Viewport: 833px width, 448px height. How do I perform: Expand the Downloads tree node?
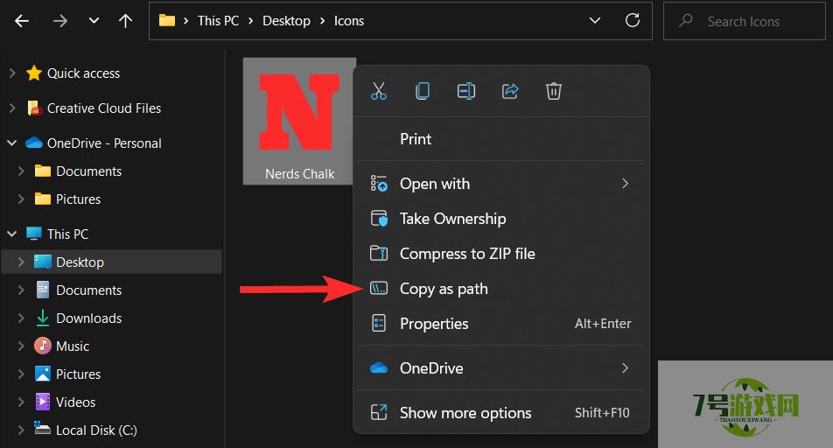tap(21, 318)
